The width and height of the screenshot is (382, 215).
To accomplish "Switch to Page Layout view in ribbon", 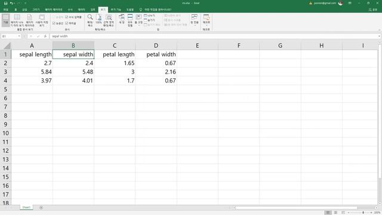I will [x=30, y=20].
